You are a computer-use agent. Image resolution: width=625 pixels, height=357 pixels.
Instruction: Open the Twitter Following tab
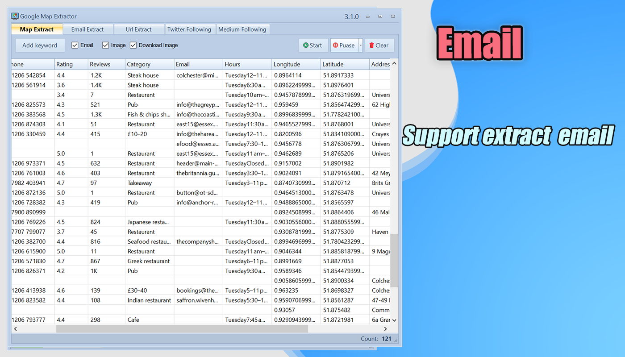[189, 29]
